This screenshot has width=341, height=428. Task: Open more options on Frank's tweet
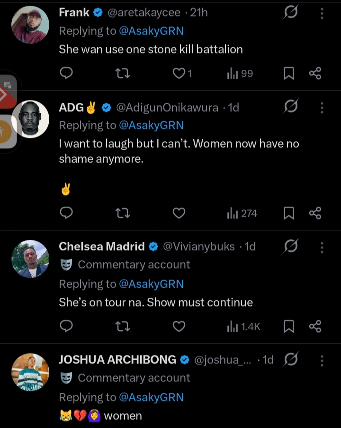click(x=322, y=13)
